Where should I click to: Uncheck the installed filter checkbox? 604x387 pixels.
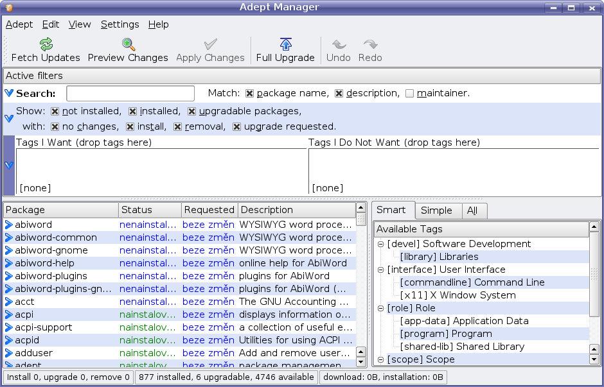click(132, 112)
